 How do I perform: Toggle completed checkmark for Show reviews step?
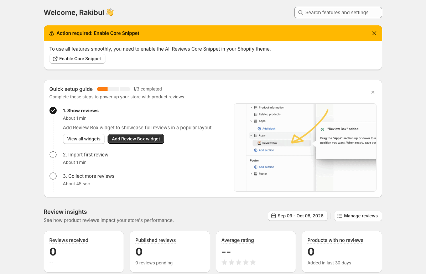pos(53,110)
